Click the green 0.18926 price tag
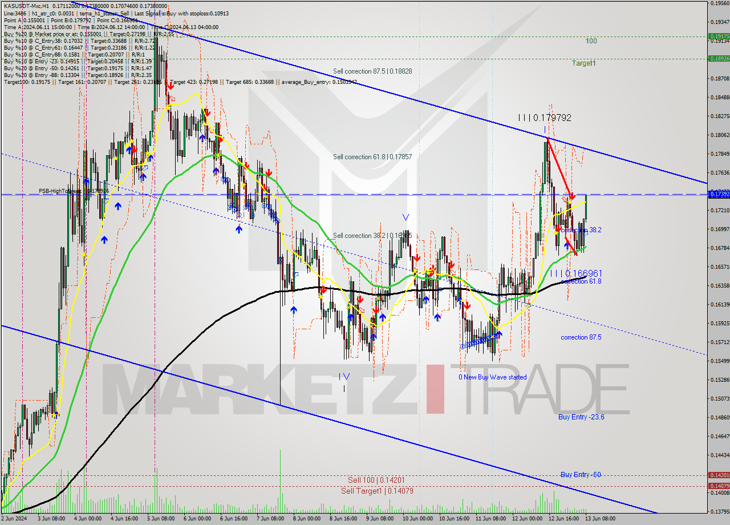Viewport: 730px width, 525px height. coord(719,58)
